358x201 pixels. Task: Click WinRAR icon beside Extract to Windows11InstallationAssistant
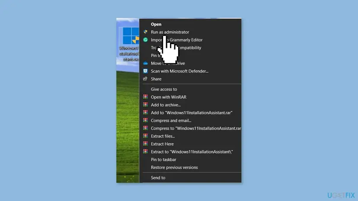click(x=145, y=151)
